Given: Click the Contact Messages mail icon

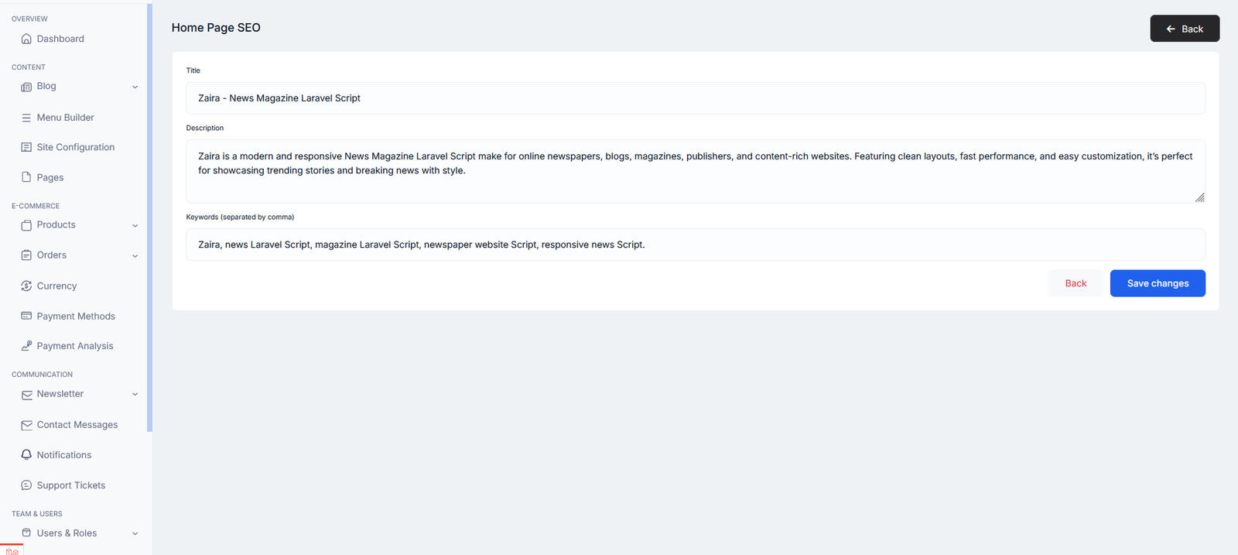Looking at the screenshot, I should pyautogui.click(x=26, y=425).
